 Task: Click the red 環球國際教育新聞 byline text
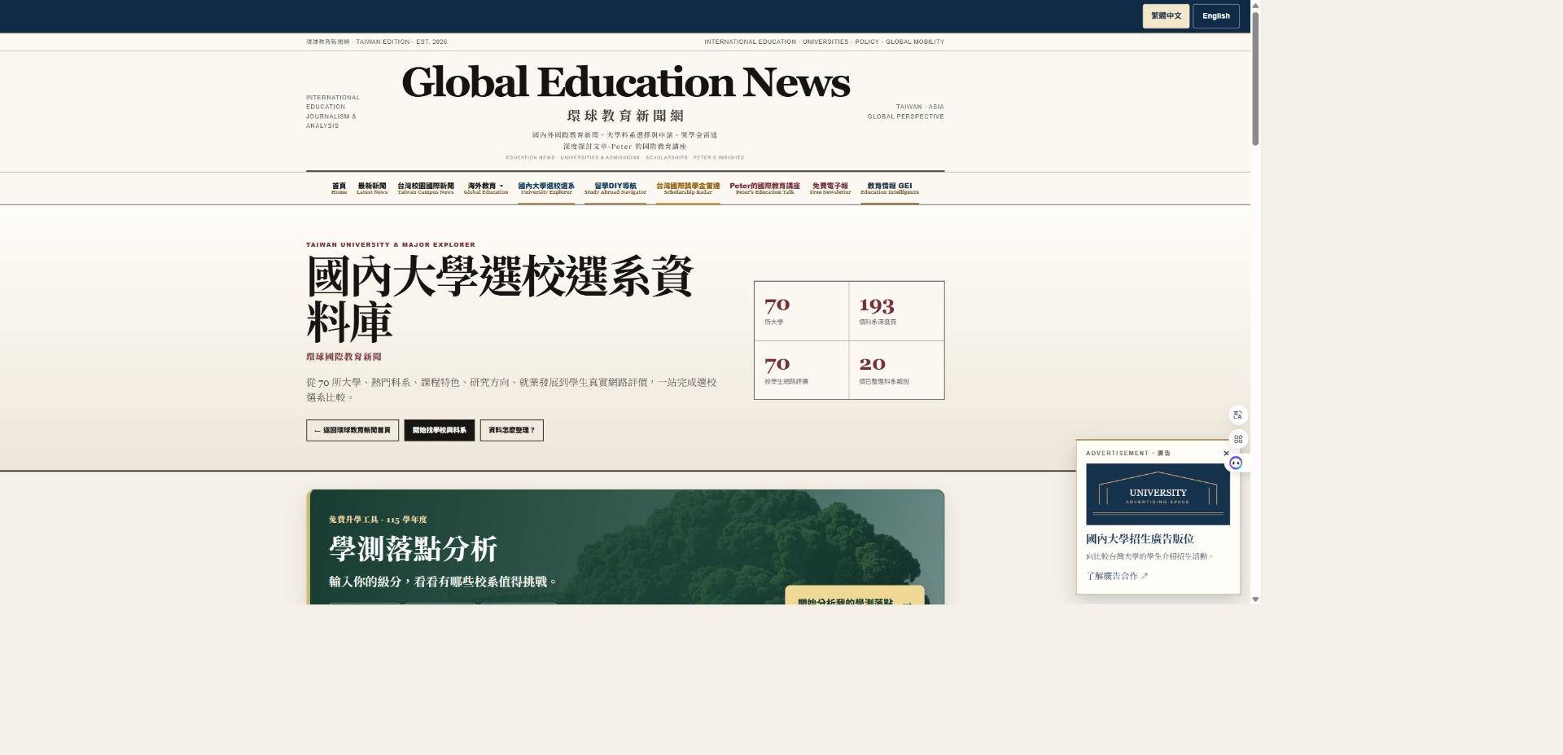pyautogui.click(x=344, y=357)
